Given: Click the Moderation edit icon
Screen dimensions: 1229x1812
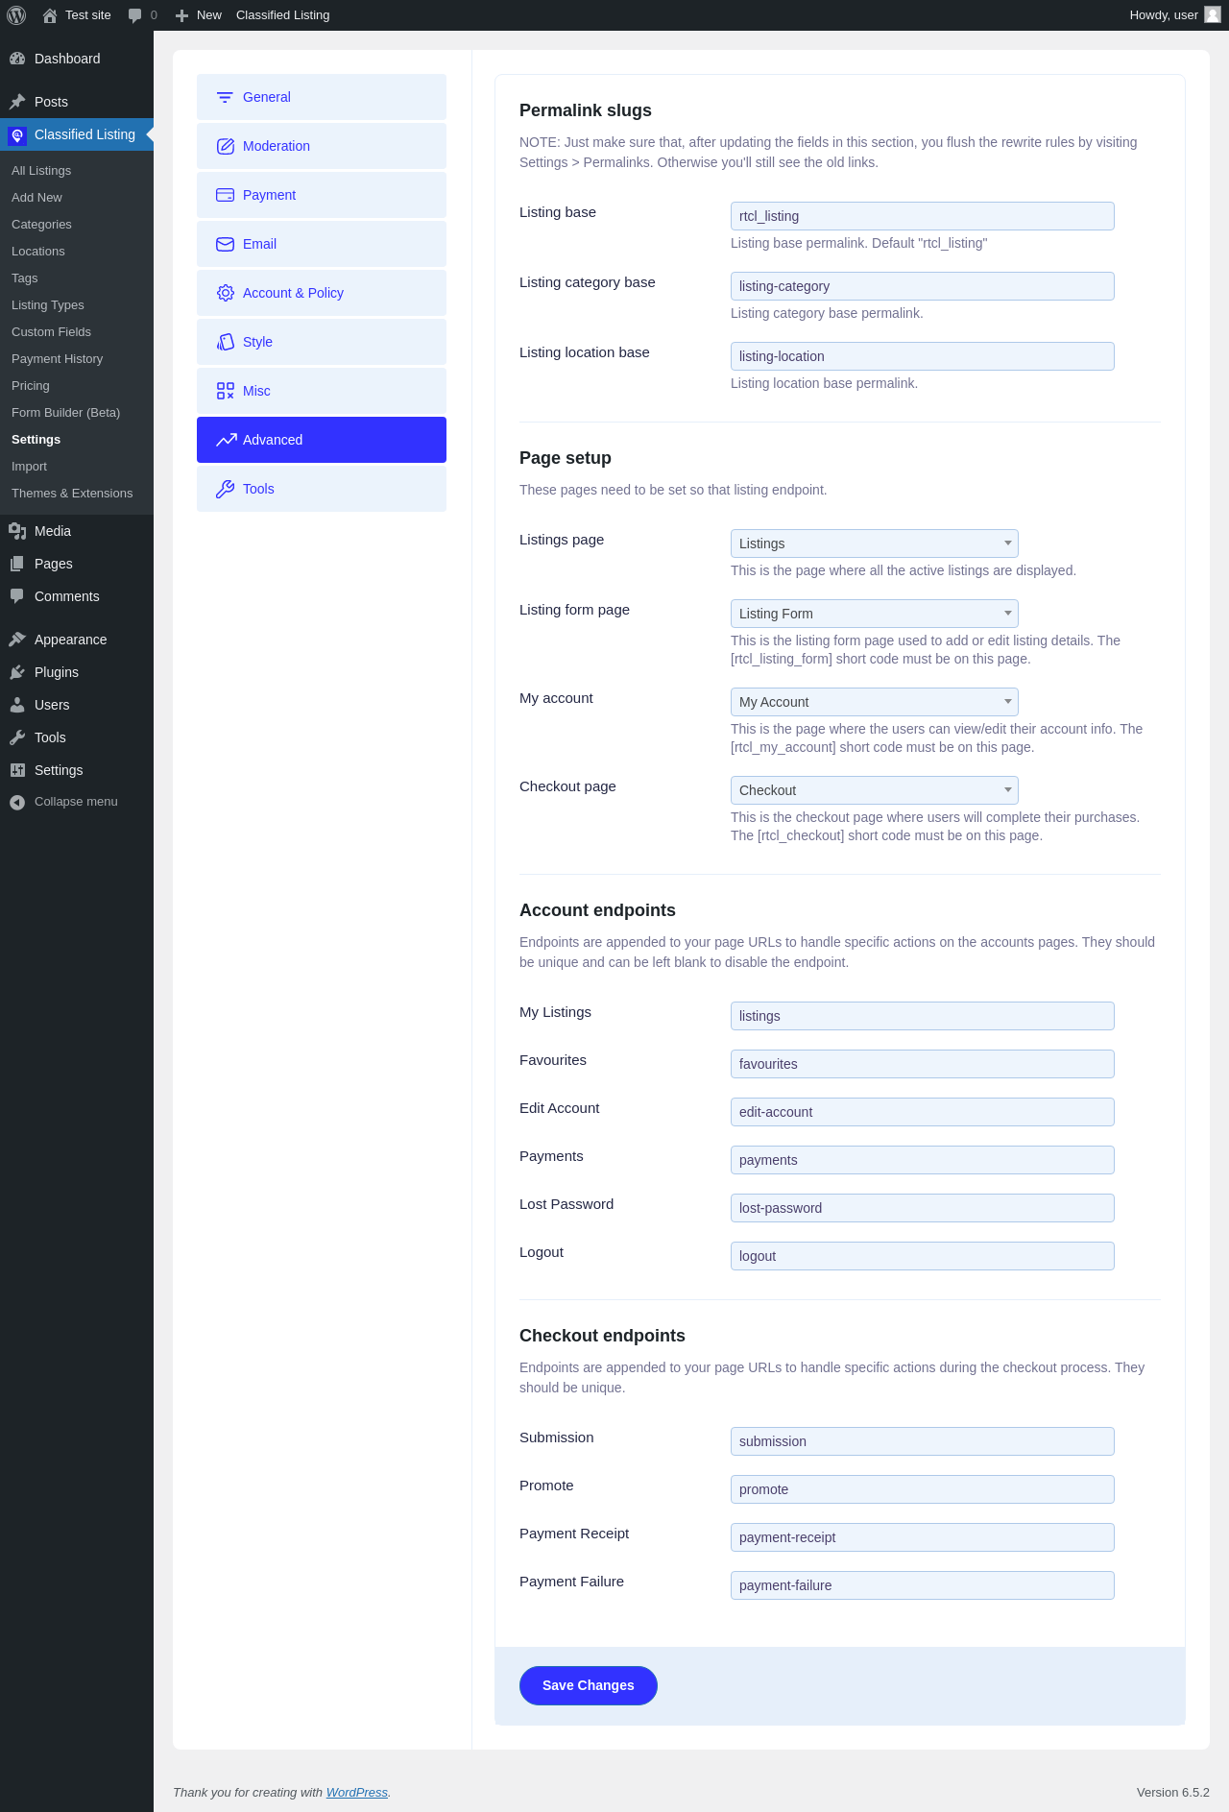Looking at the screenshot, I should point(226,146).
